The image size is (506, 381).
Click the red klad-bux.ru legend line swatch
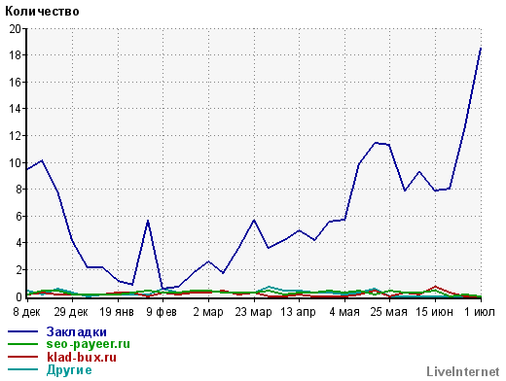[x=22, y=357]
